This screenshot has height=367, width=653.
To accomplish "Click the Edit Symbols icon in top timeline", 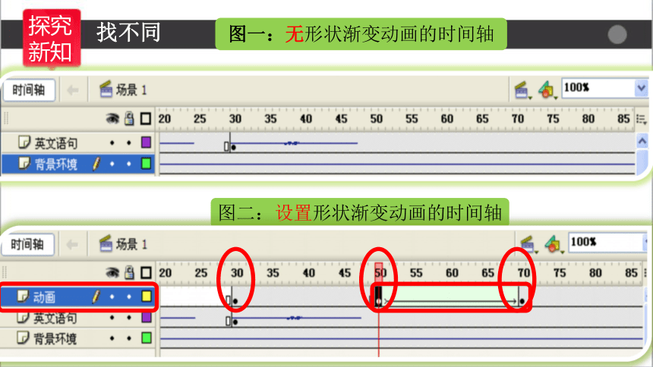I will tap(547, 89).
